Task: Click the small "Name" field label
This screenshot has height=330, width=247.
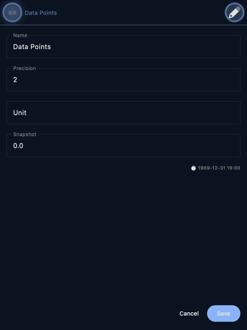Action: [20, 35]
